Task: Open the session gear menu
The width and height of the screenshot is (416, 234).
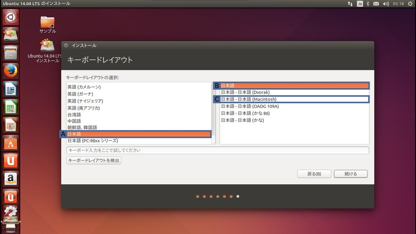Action: click(409, 4)
